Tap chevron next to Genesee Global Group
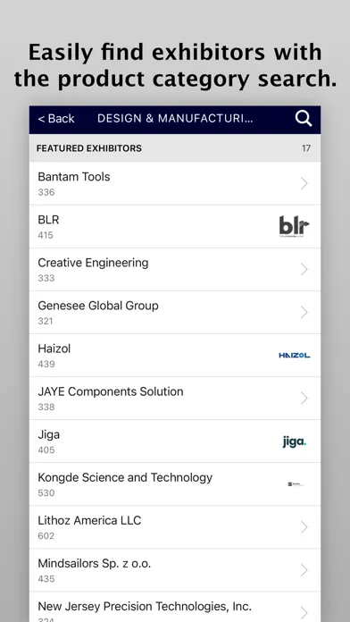The width and height of the screenshot is (350, 622). click(304, 312)
